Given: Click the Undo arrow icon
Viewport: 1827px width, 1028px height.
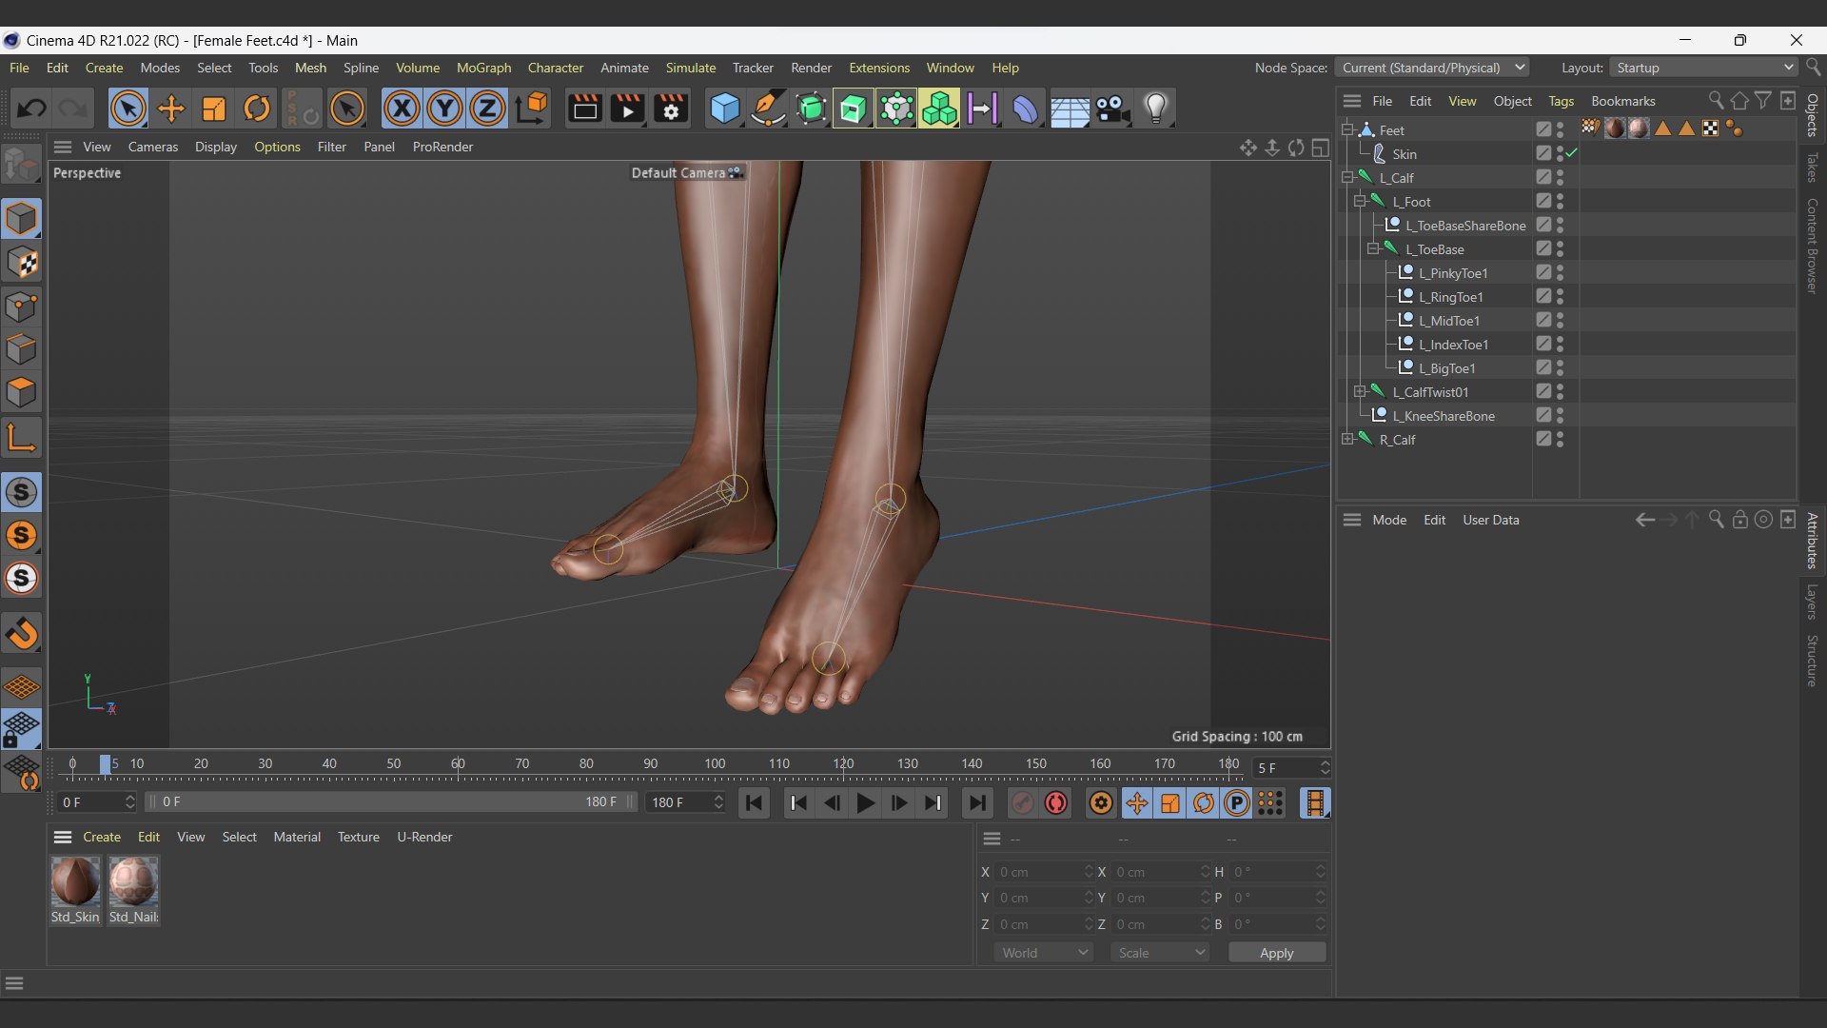Looking at the screenshot, I should [x=31, y=109].
